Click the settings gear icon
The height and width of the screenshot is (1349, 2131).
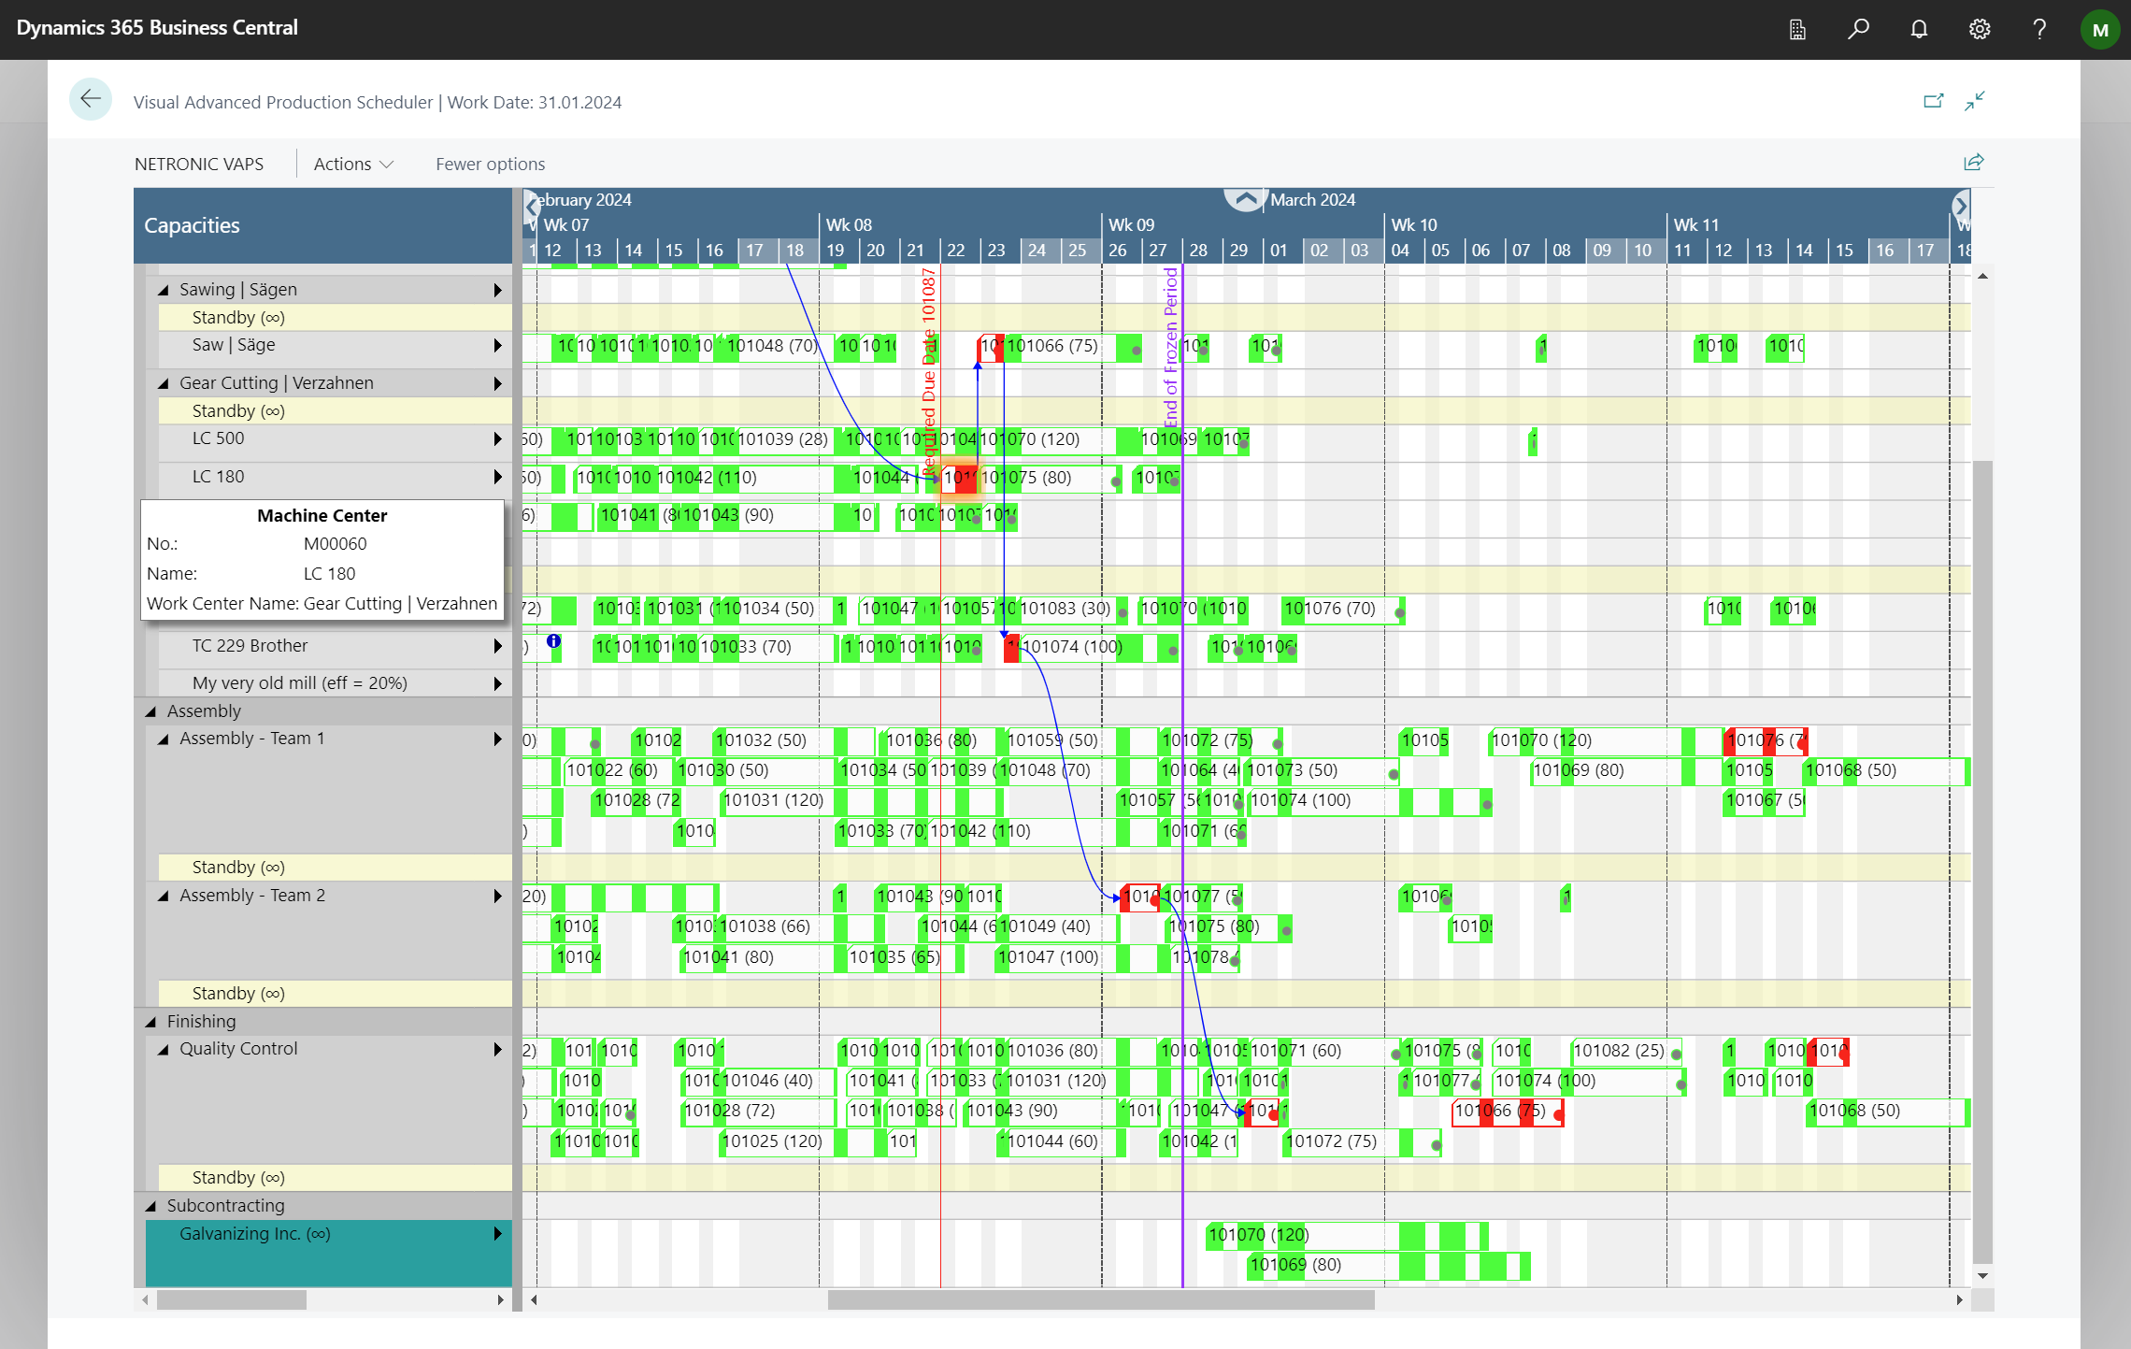[x=1983, y=28]
